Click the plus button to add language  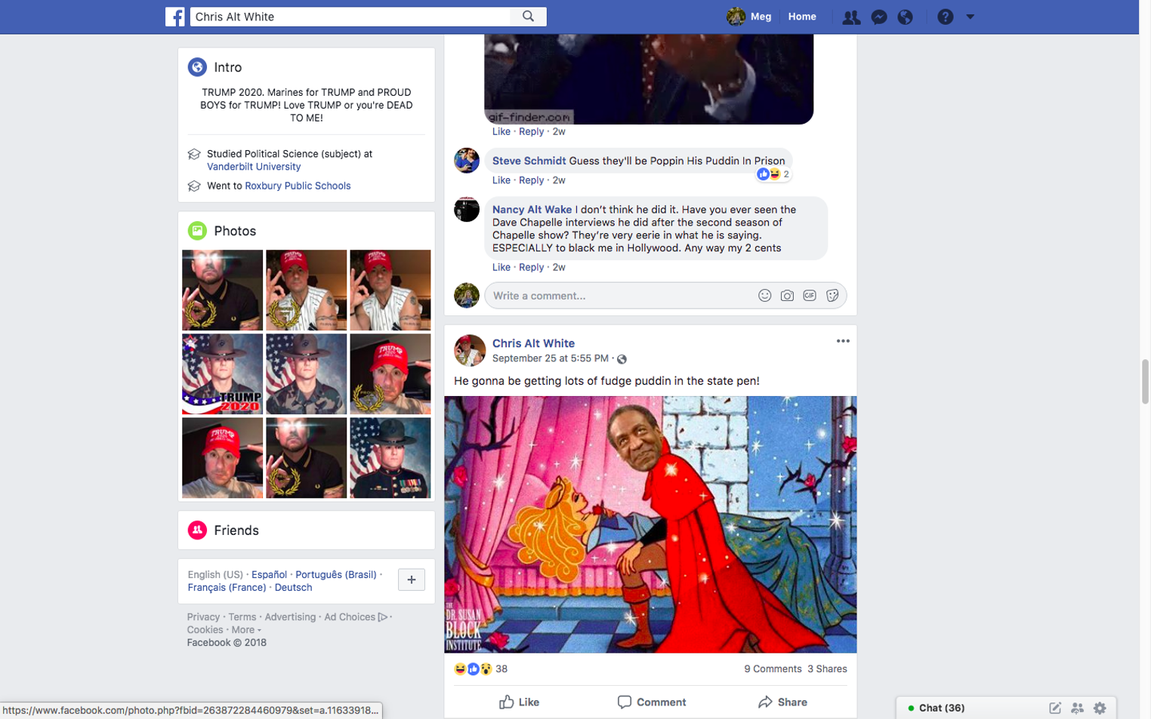point(411,579)
